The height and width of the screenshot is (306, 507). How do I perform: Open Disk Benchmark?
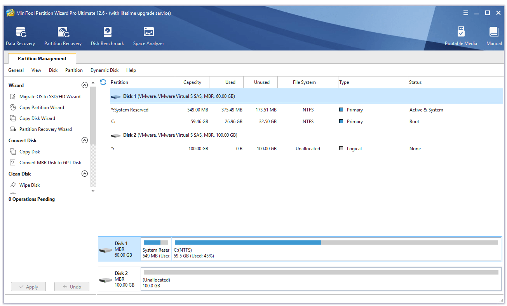tap(107, 37)
